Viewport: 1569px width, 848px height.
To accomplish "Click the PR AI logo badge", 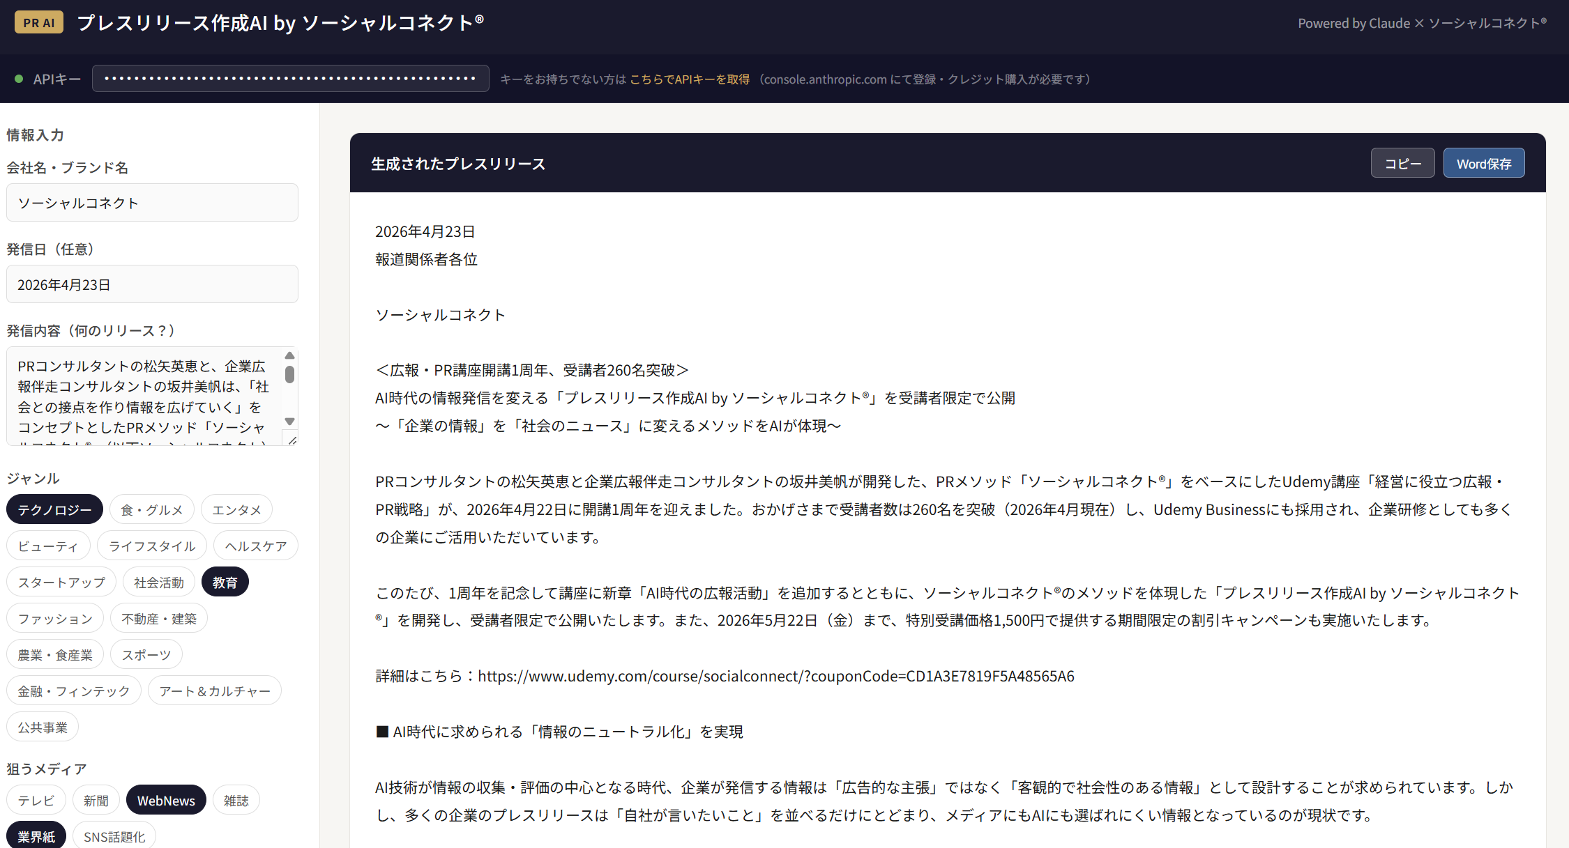I will [39, 22].
